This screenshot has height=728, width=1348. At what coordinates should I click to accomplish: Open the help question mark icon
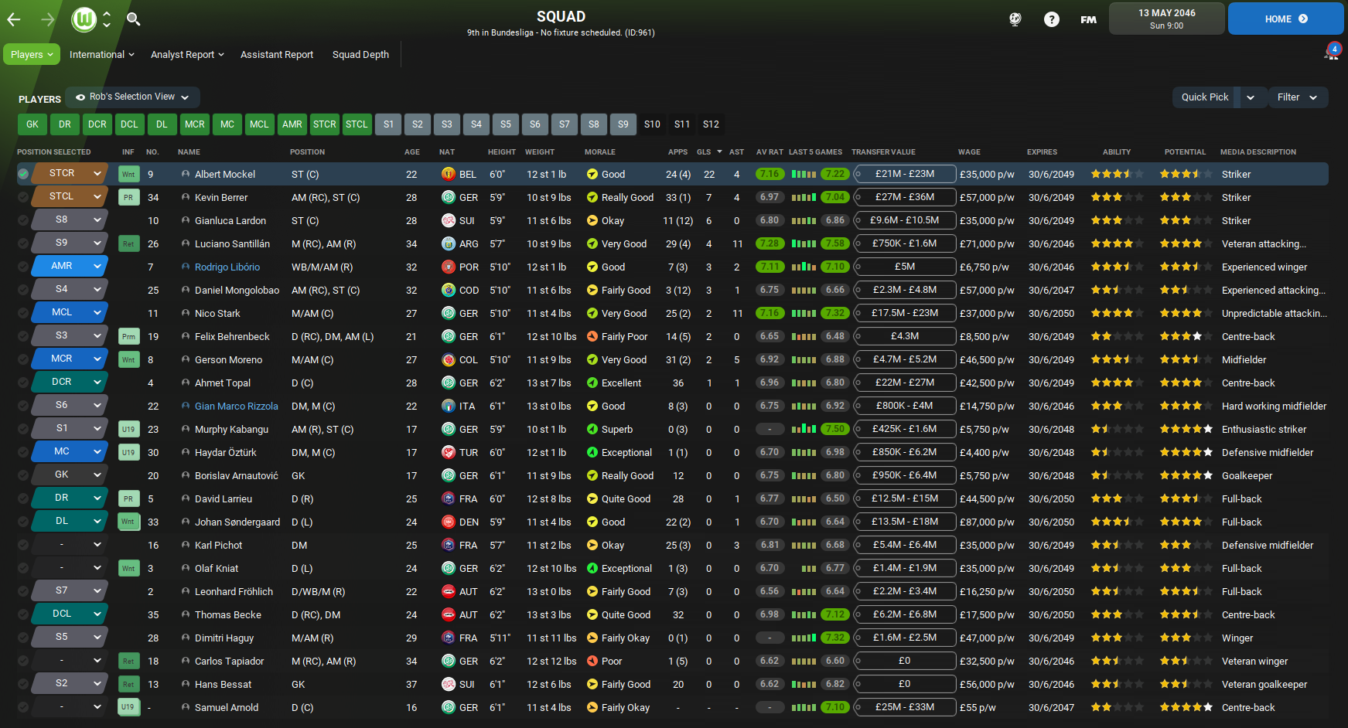pyautogui.click(x=1051, y=19)
